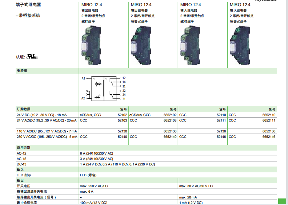Select article number 52140
The height and width of the screenshot is (205, 288).
tap(122, 137)
